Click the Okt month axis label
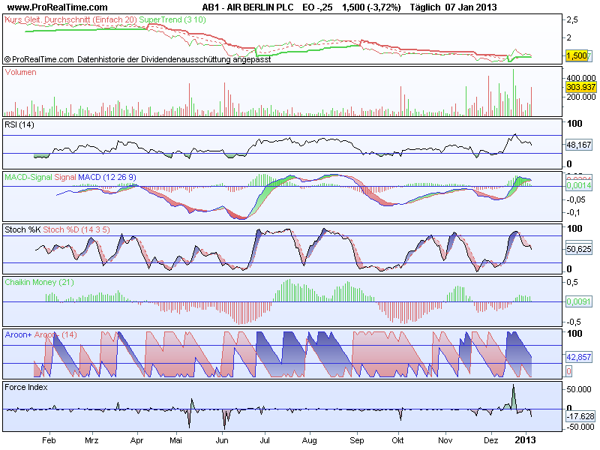The width and height of the screenshot is (600, 450). (x=397, y=440)
